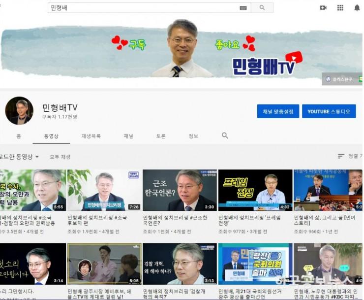Click the 채널 맞춤설정 button
The image size is (364, 300).
coord(278,111)
